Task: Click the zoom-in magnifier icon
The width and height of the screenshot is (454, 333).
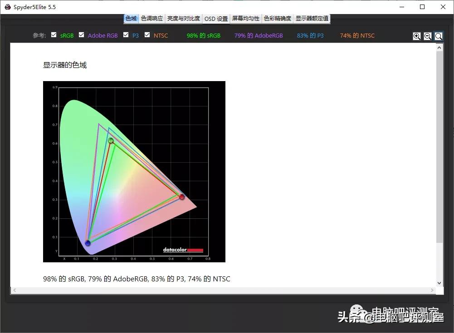Action: (417, 36)
